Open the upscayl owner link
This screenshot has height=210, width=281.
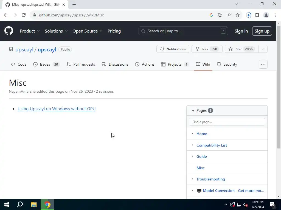[x=24, y=49]
